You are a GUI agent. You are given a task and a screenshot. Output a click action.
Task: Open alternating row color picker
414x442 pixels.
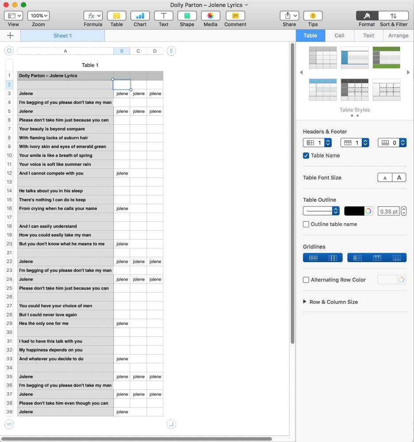[401, 280]
